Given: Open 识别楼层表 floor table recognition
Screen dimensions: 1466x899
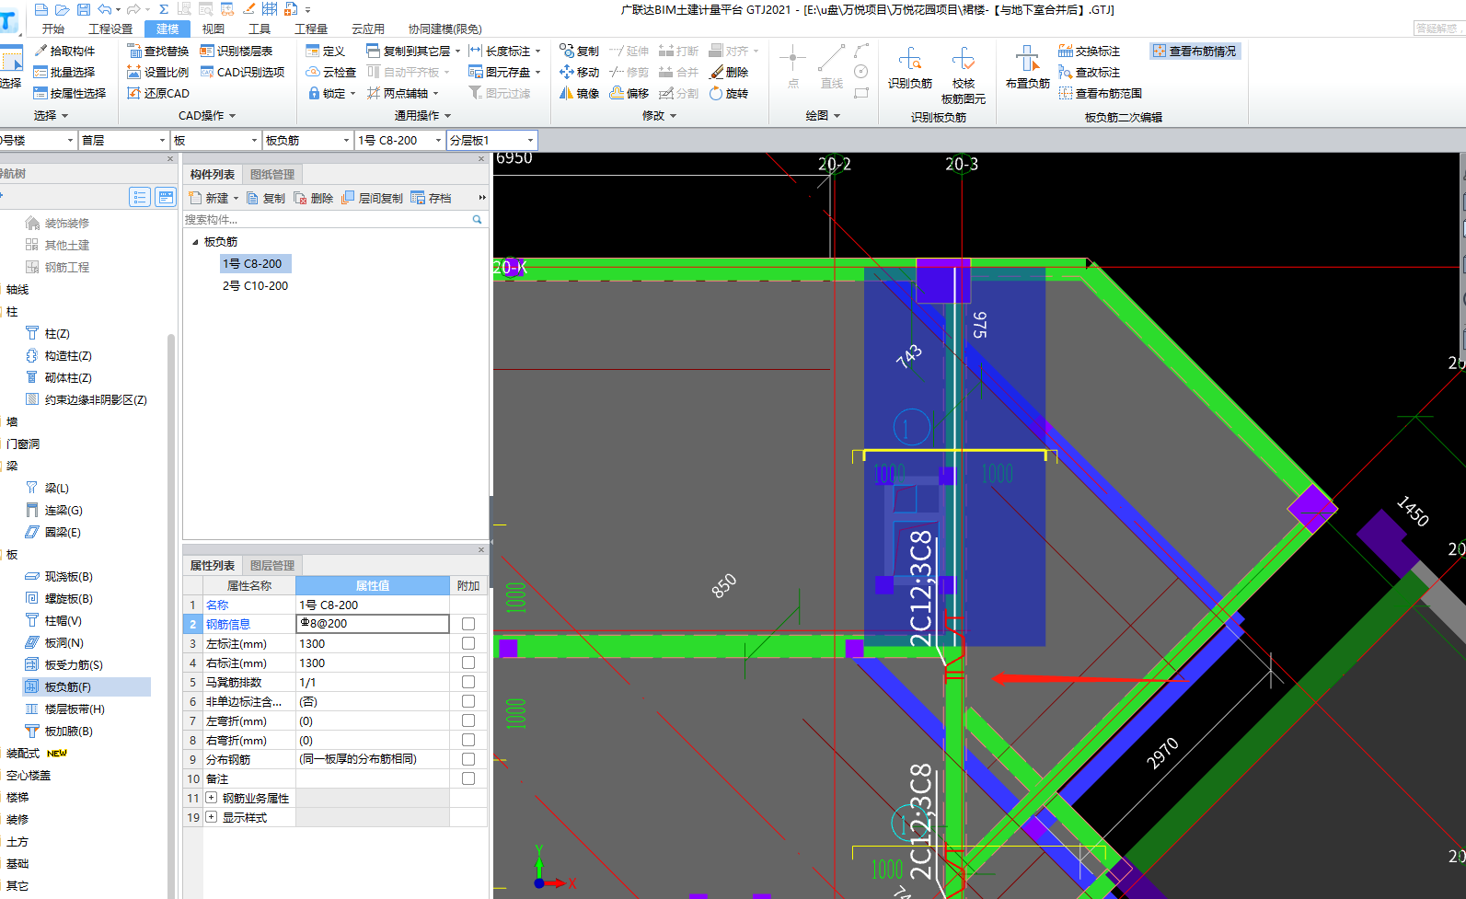Looking at the screenshot, I should (237, 51).
